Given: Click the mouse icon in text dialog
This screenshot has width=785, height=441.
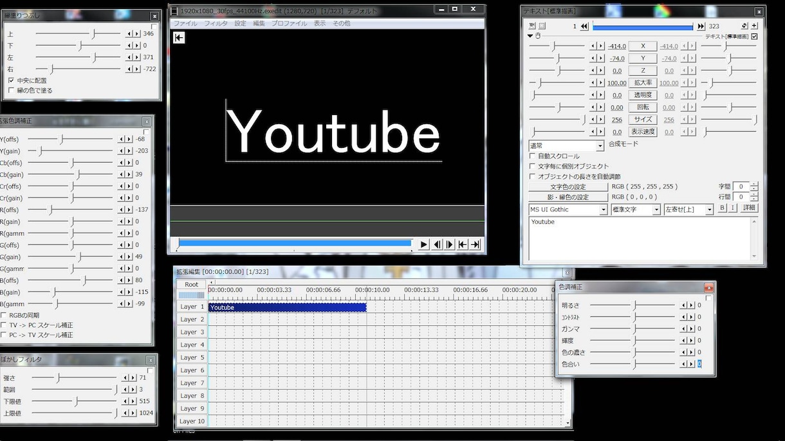Looking at the screenshot, I should [x=539, y=36].
